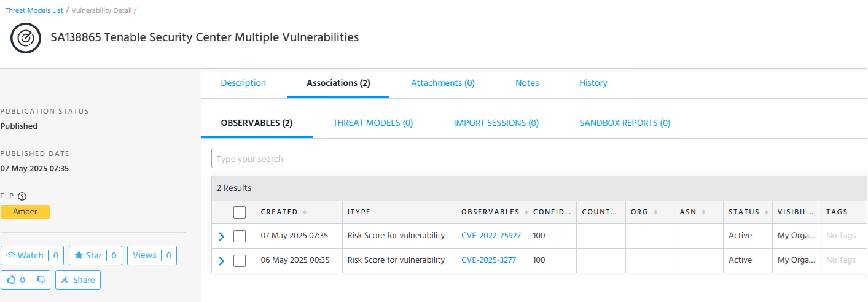Switch to the Description tab
Image resolution: width=868 pixels, height=302 pixels.
(243, 83)
